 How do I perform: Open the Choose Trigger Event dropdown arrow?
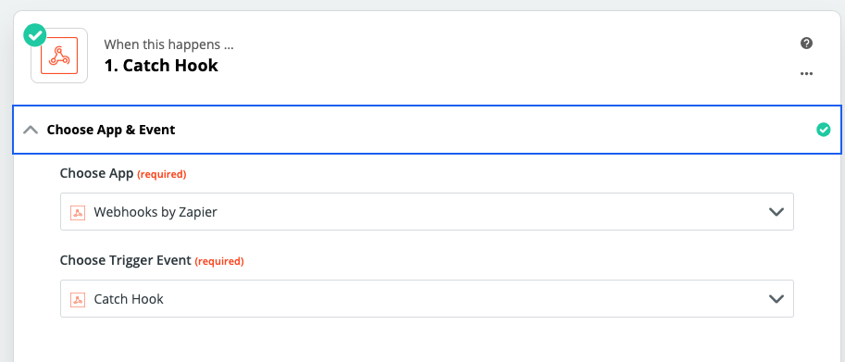[776, 298]
